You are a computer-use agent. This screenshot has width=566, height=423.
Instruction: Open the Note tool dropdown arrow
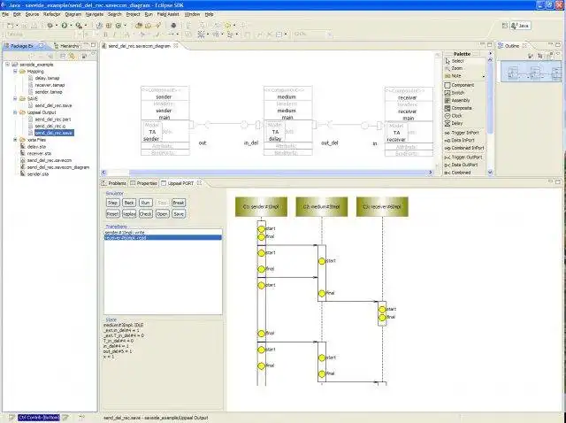point(484,76)
